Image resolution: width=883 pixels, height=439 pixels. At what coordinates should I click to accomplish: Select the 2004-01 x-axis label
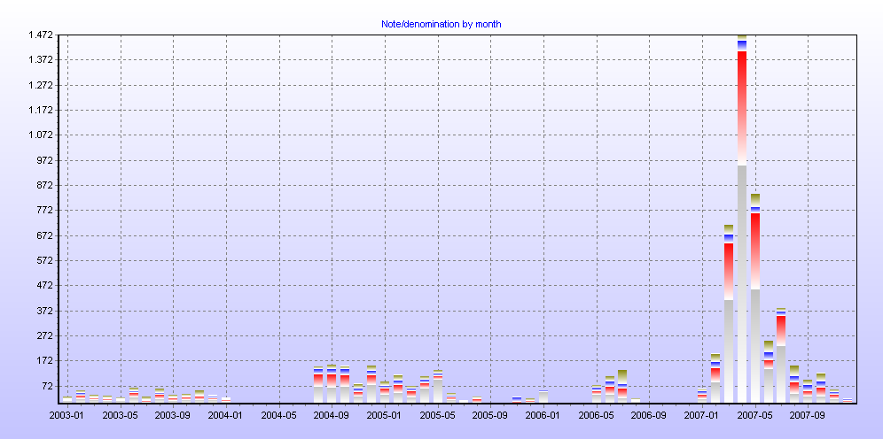coord(226,415)
